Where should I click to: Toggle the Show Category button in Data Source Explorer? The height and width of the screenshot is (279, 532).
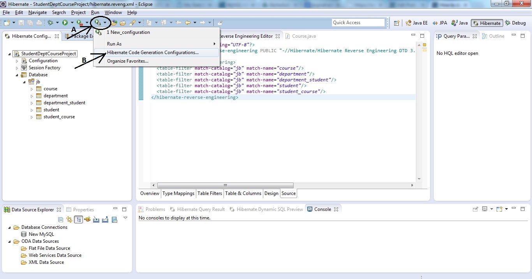[78, 219]
